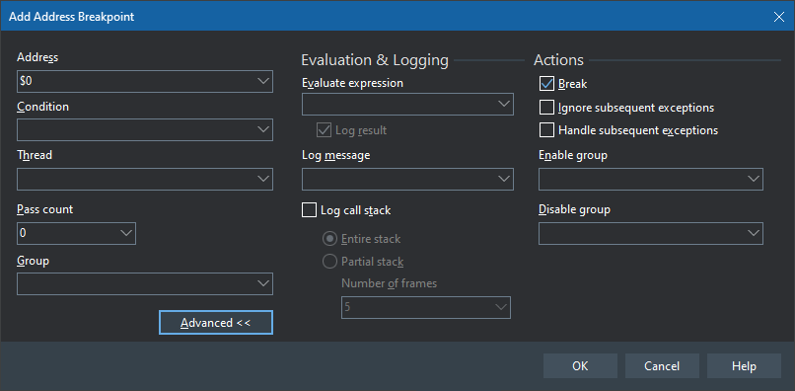
Task: Close the Add Address Breakpoint dialog
Action: coord(779,16)
